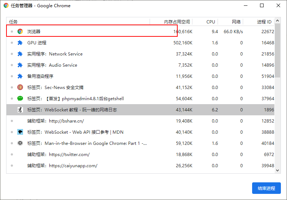Image resolution: width=287 pixels, height=200 pixels.
Task: Click the 160,616K memory value
Action: pos(183,32)
